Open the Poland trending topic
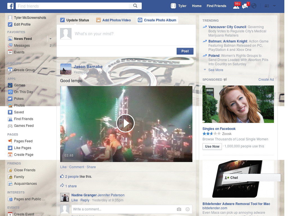Screen dimensions: 288x216 (214, 56)
